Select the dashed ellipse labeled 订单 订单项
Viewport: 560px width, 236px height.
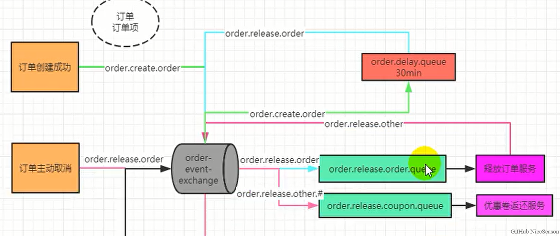coord(125,23)
